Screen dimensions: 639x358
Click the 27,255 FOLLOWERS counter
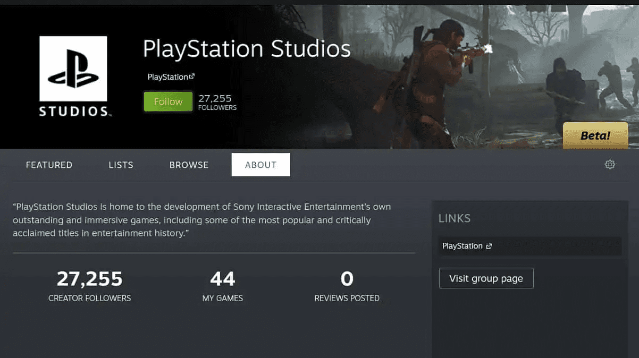click(217, 101)
